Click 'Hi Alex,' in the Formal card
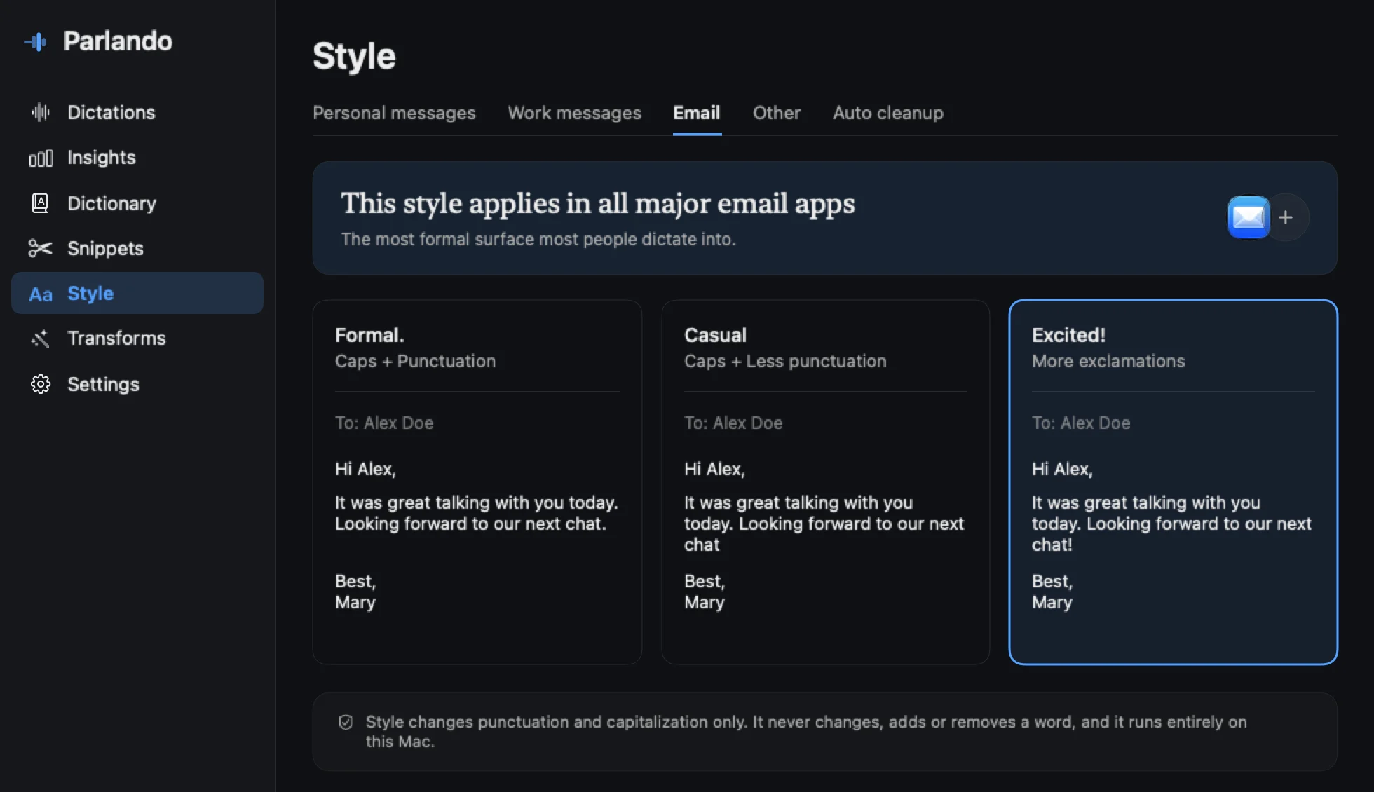 [365, 469]
